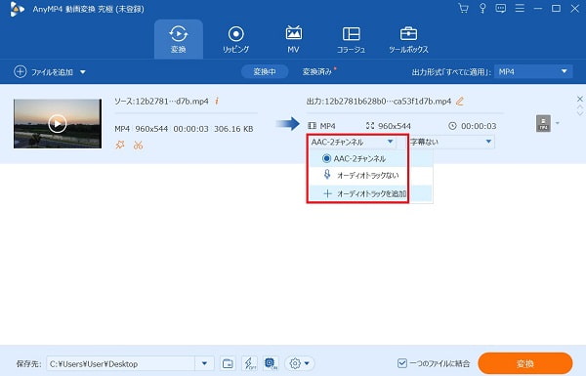
Task: Open the MP4 output profile icon
Action: 543,123
